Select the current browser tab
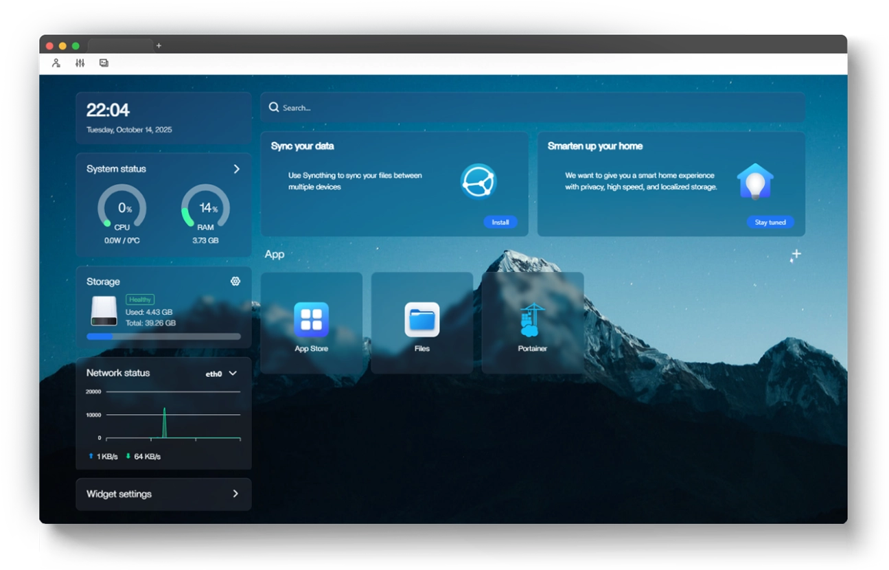This screenshot has width=889, height=570. 120,46
